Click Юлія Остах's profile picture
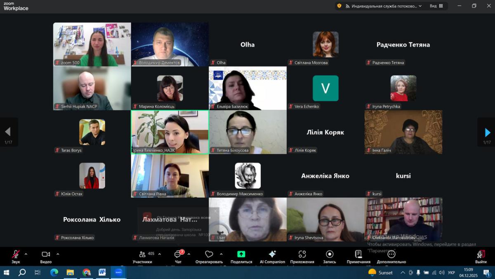The width and height of the screenshot is (495, 279). coord(92,175)
